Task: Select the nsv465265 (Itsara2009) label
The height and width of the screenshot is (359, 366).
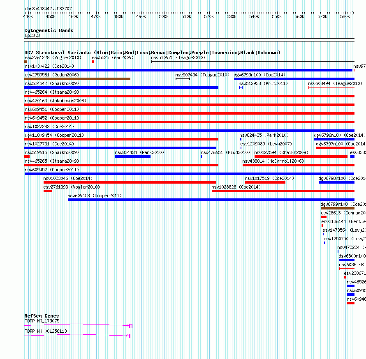Action: [52, 161]
